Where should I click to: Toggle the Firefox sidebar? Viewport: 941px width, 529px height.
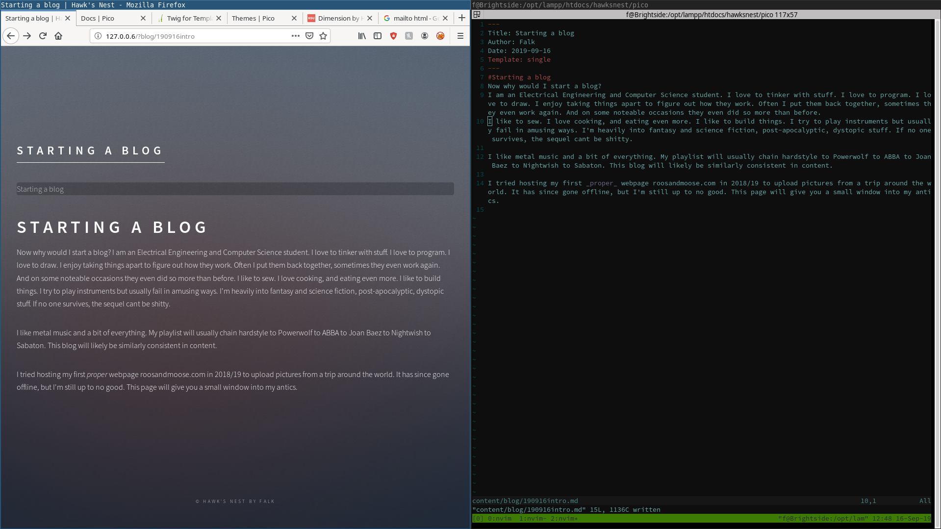378,36
